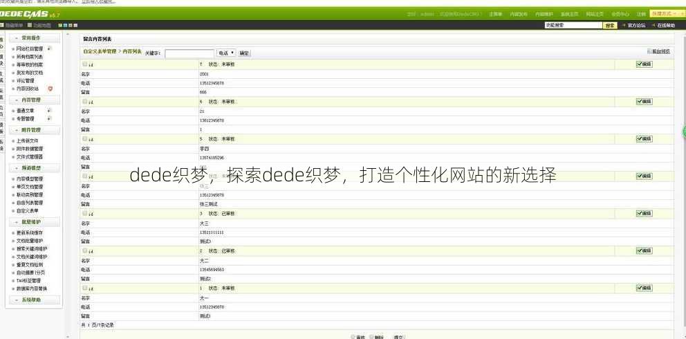686x339 pixels.
Task: Open 网站主页 in the top navigation
Action: point(595,14)
